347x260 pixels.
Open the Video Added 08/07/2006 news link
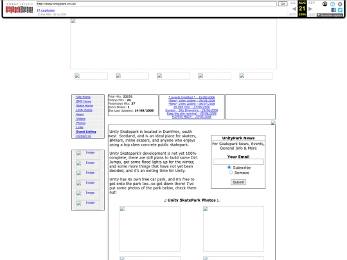(x=191, y=104)
